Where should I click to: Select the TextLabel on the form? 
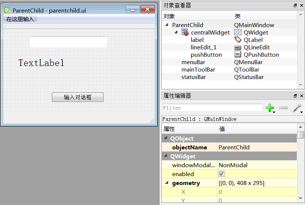pyautogui.click(x=41, y=63)
